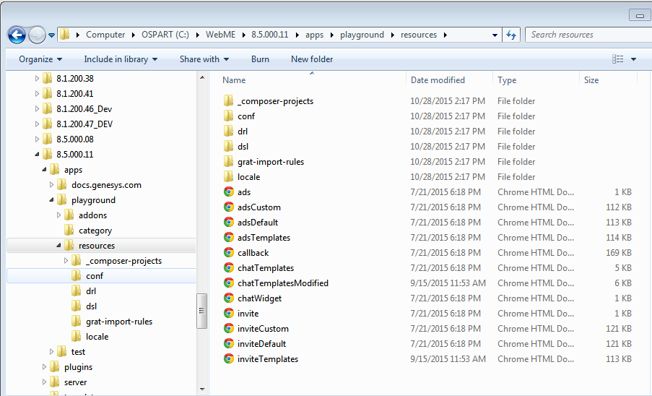The height and width of the screenshot is (396, 652).
Task: Collapse the resources tree node
Action: (x=58, y=246)
